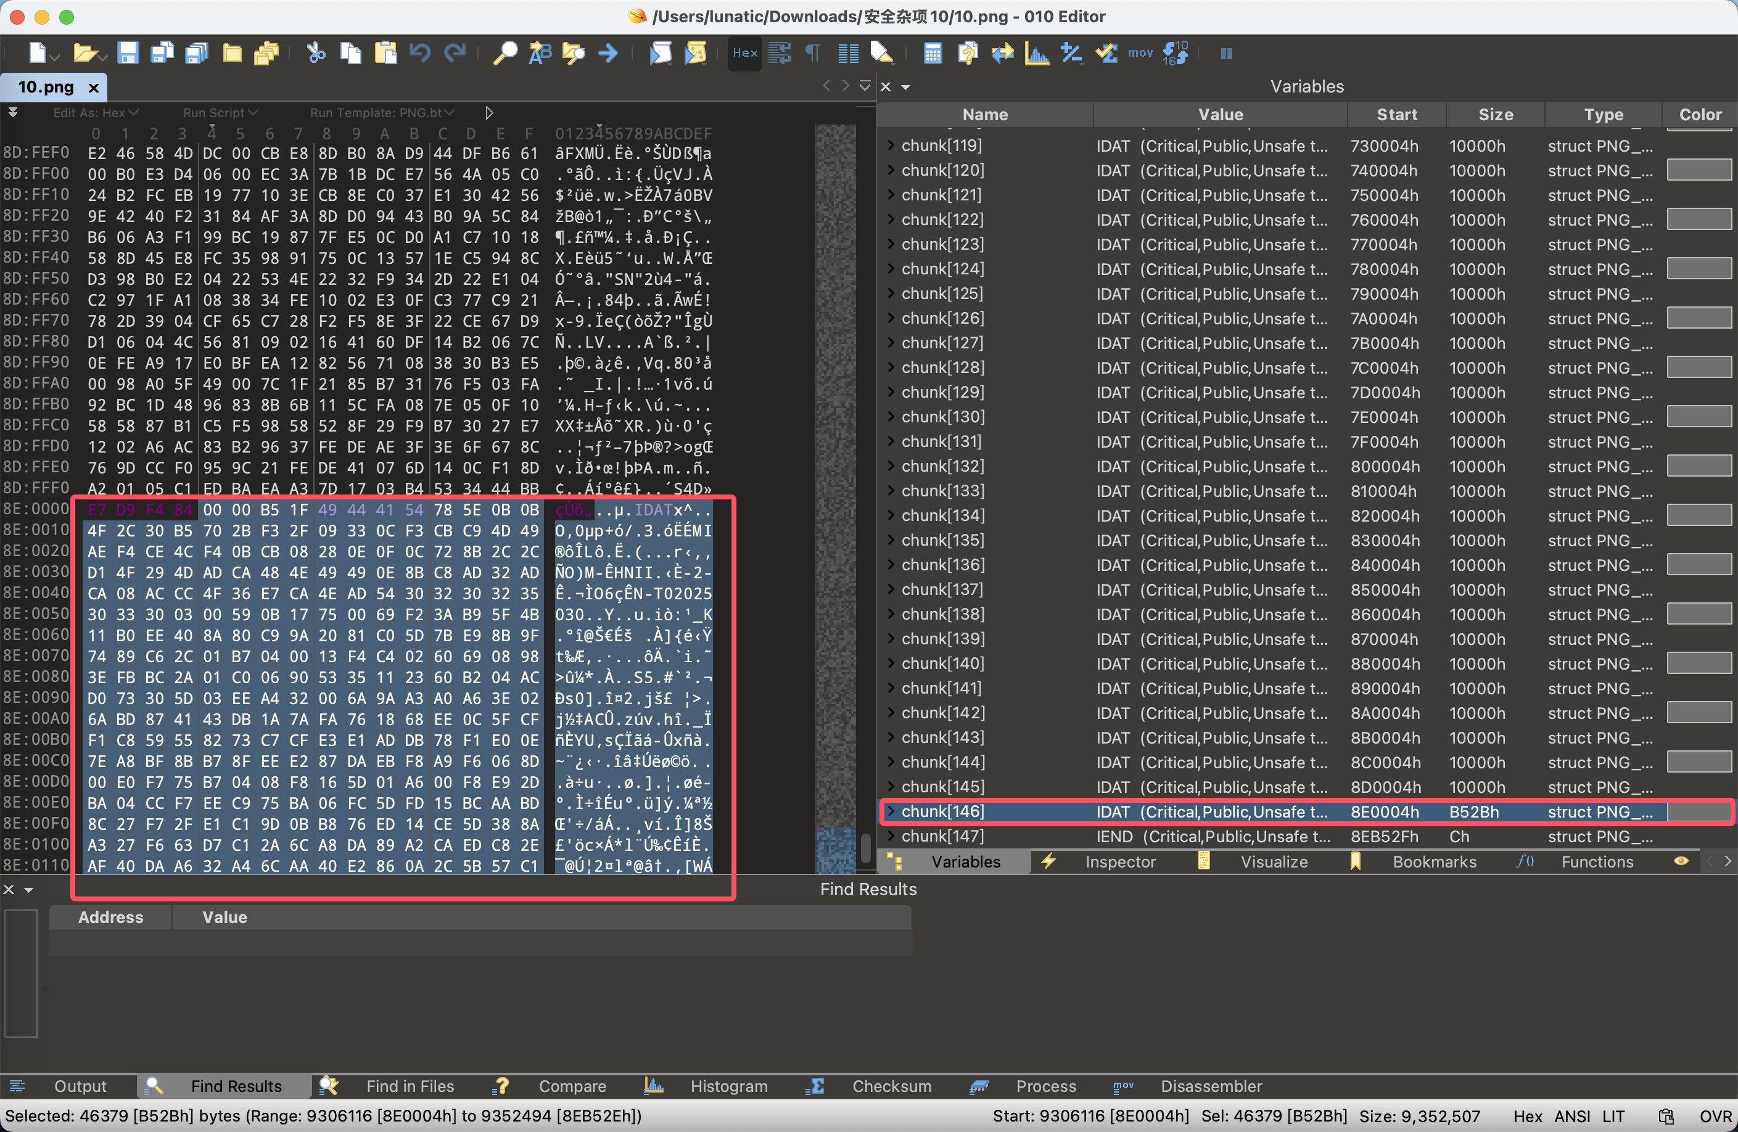Click the Address column header in Find Results
The width and height of the screenshot is (1738, 1132).
click(111, 917)
